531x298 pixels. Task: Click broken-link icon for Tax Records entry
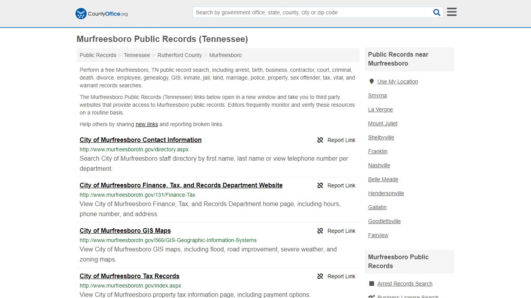[320, 276]
